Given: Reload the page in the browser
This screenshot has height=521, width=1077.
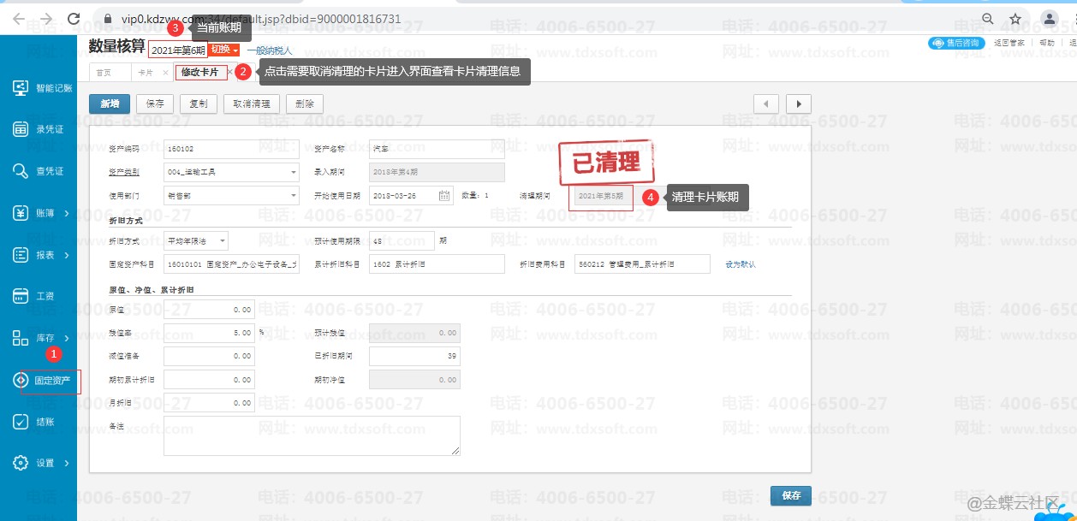Looking at the screenshot, I should click(74, 18).
